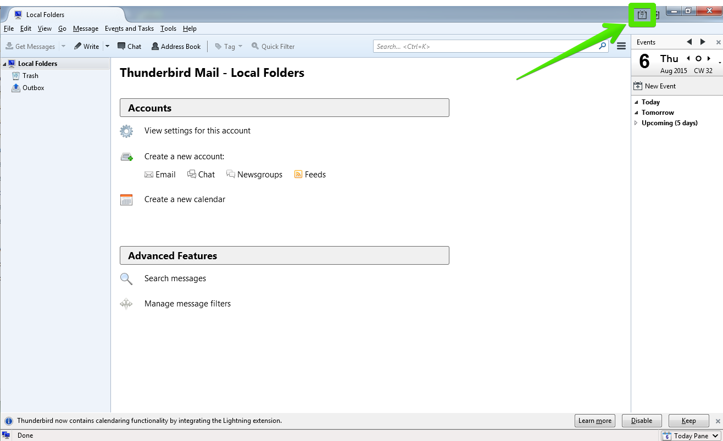The width and height of the screenshot is (723, 441).
Task: Open the application hamburger menu
Action: click(x=621, y=47)
